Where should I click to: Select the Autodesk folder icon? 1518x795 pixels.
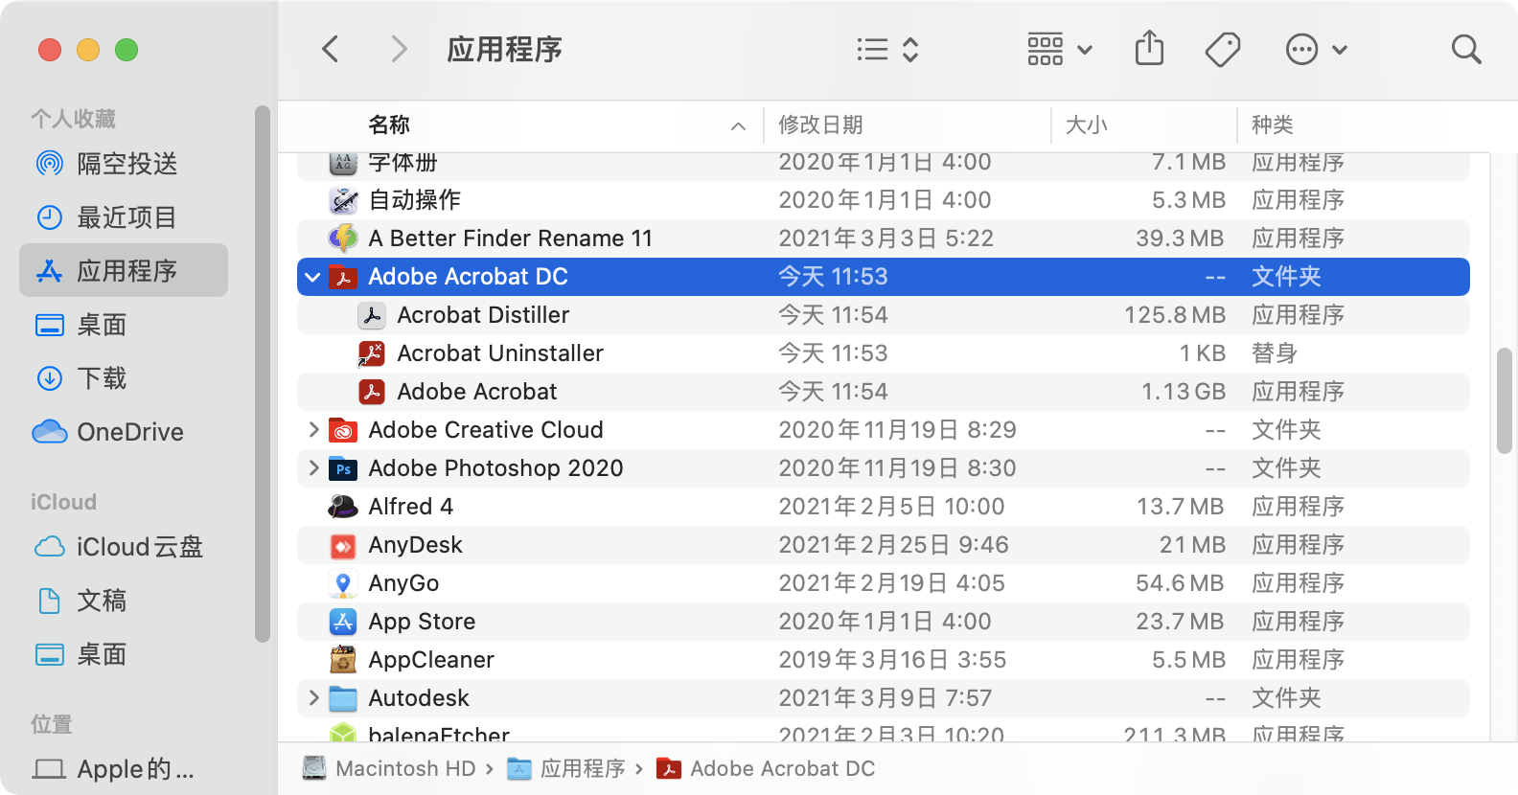(x=343, y=698)
